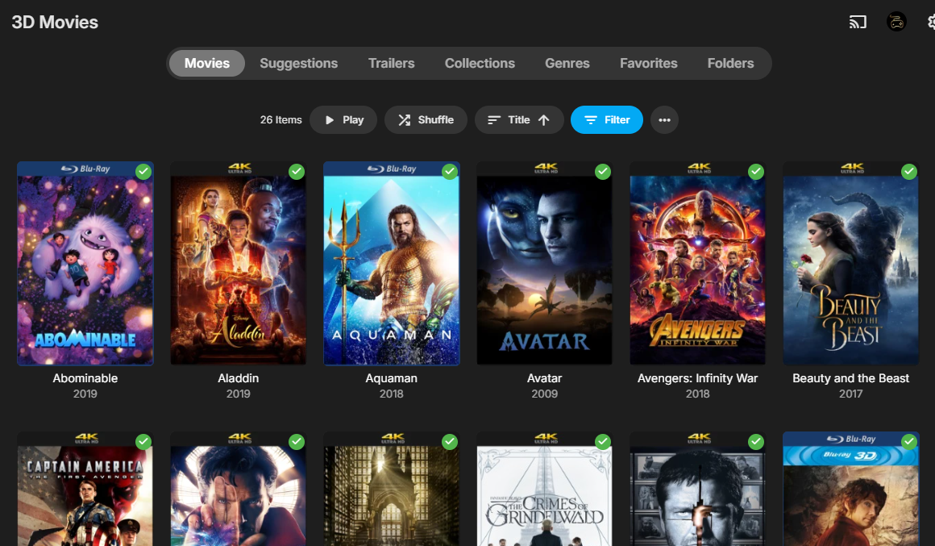Open the Avatar title link
Viewport: 935px width, 546px height.
click(544, 378)
